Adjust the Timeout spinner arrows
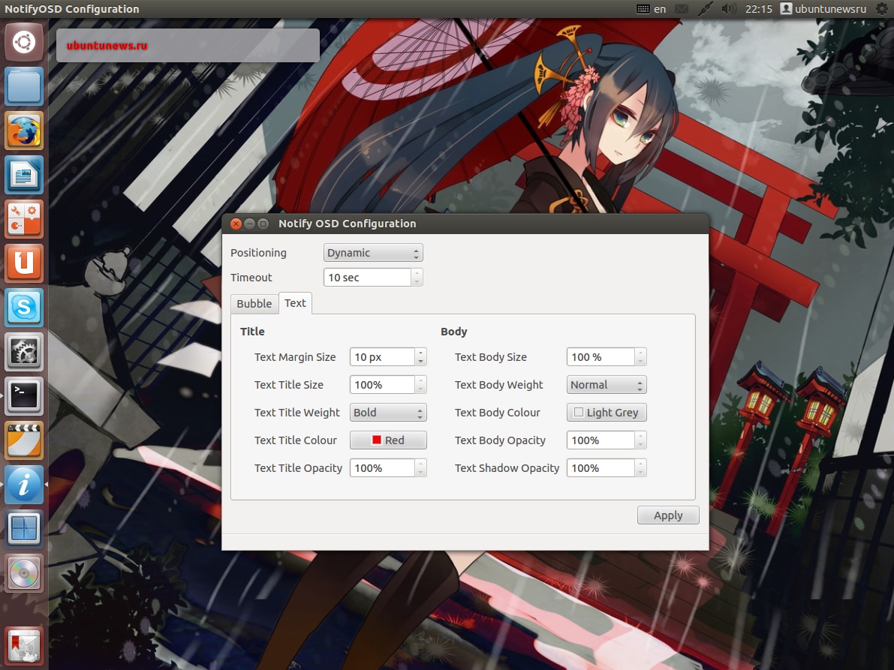This screenshot has width=894, height=670. [417, 278]
